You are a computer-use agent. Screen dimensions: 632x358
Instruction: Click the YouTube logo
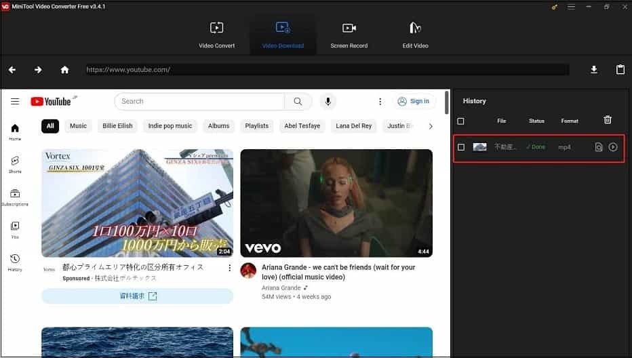51,101
